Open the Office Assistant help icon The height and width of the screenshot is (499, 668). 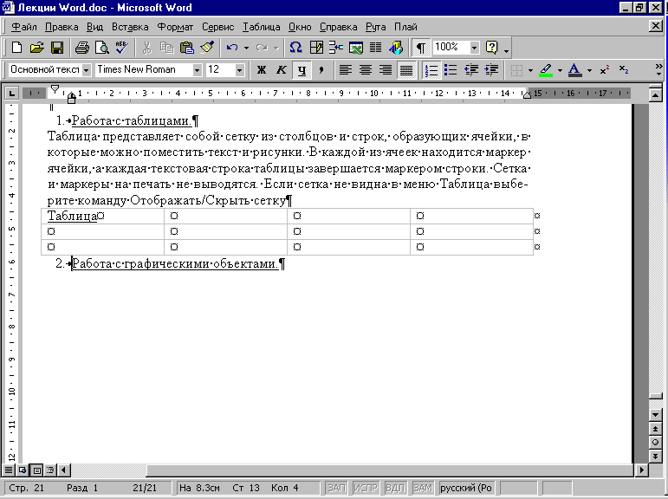pos(491,48)
